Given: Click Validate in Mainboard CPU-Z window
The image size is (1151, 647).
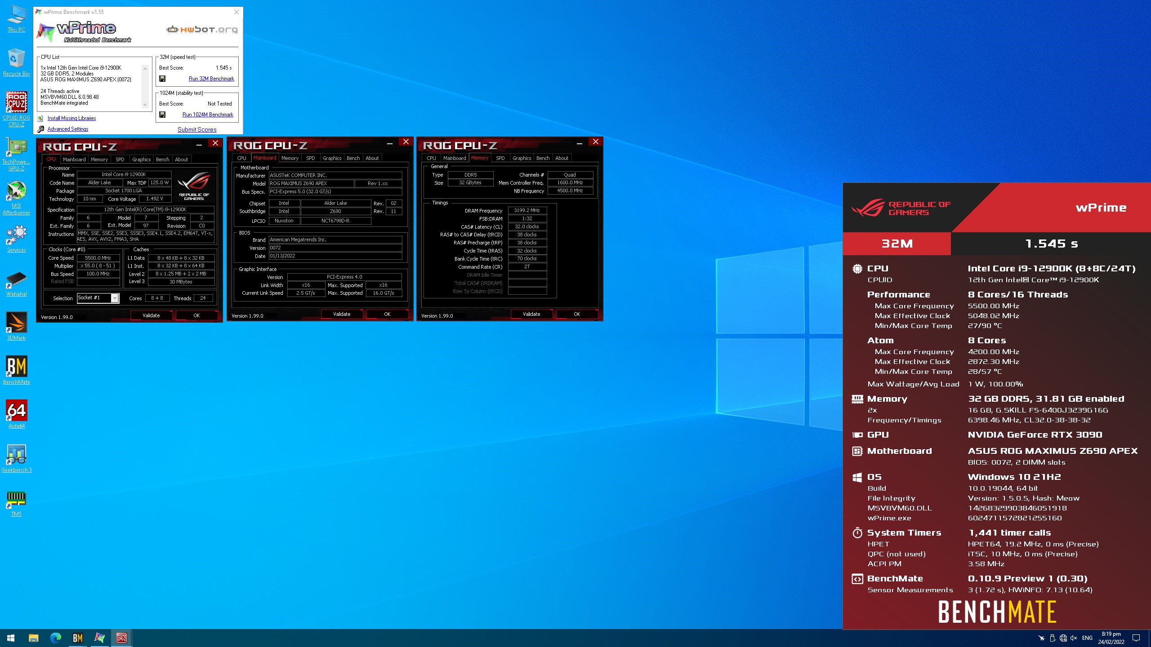Looking at the screenshot, I should (x=342, y=314).
